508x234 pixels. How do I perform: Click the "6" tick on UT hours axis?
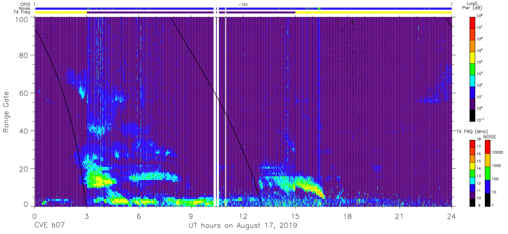[x=139, y=216]
